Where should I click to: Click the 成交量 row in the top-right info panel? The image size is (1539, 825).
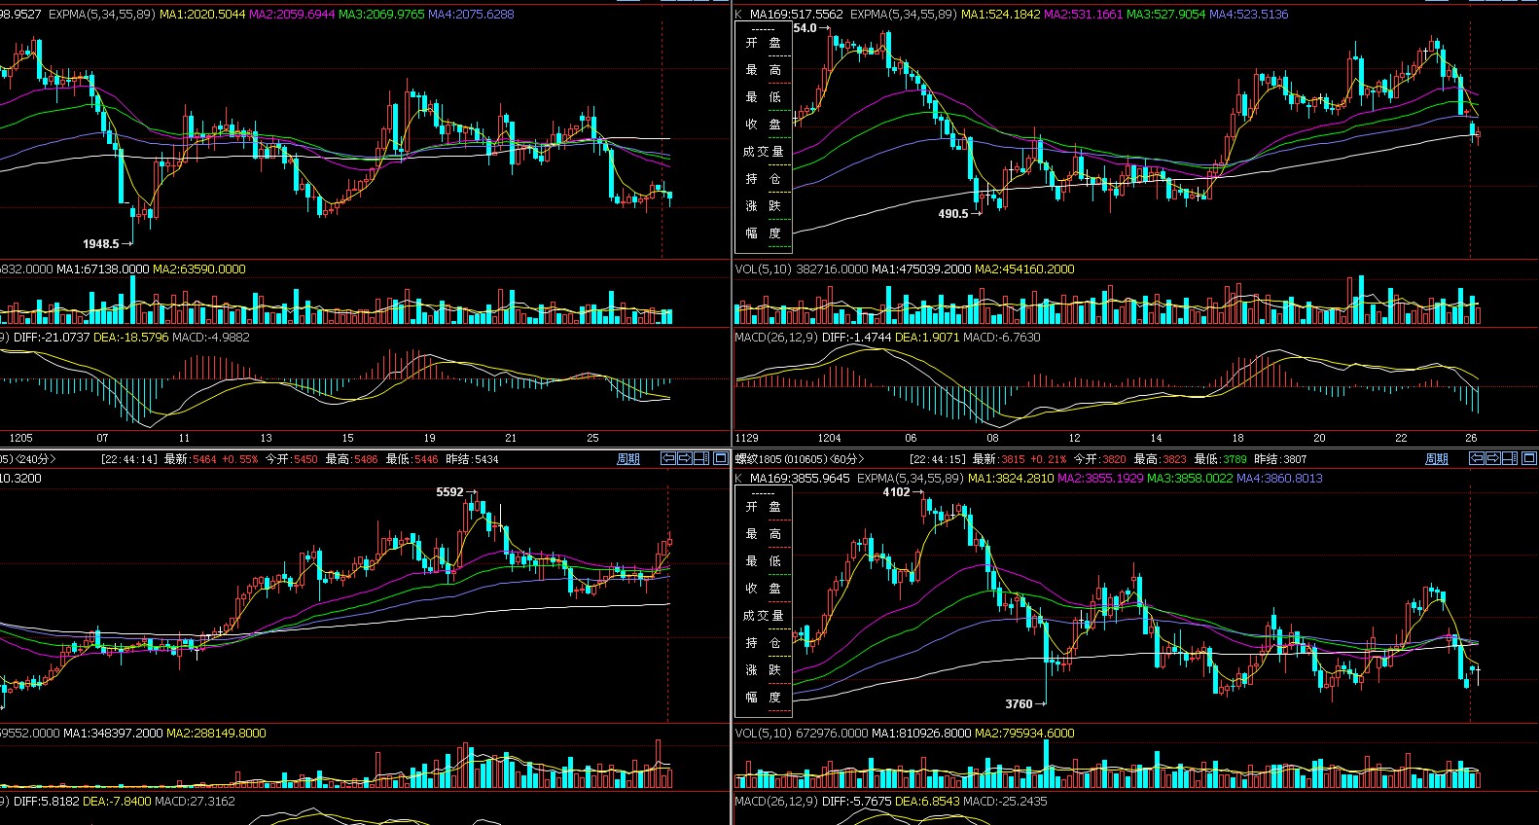pyautogui.click(x=763, y=152)
